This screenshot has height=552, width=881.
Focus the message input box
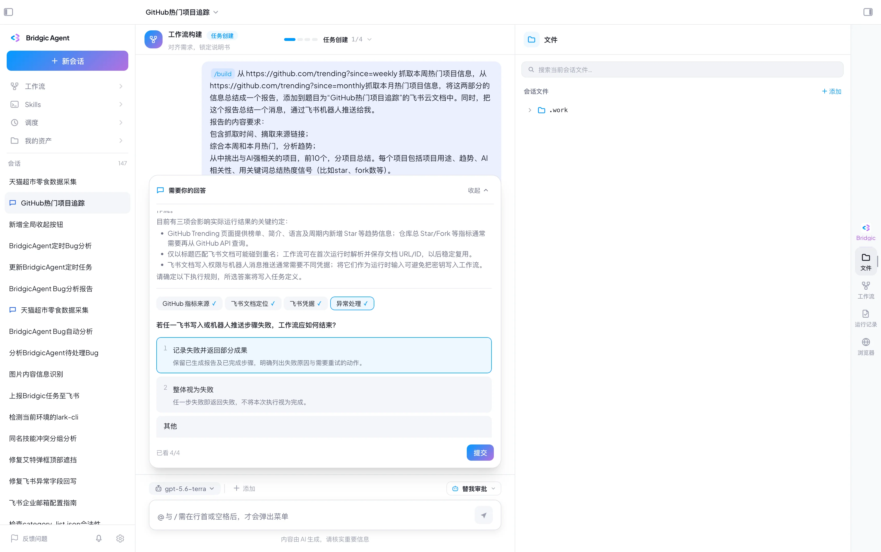click(314, 516)
